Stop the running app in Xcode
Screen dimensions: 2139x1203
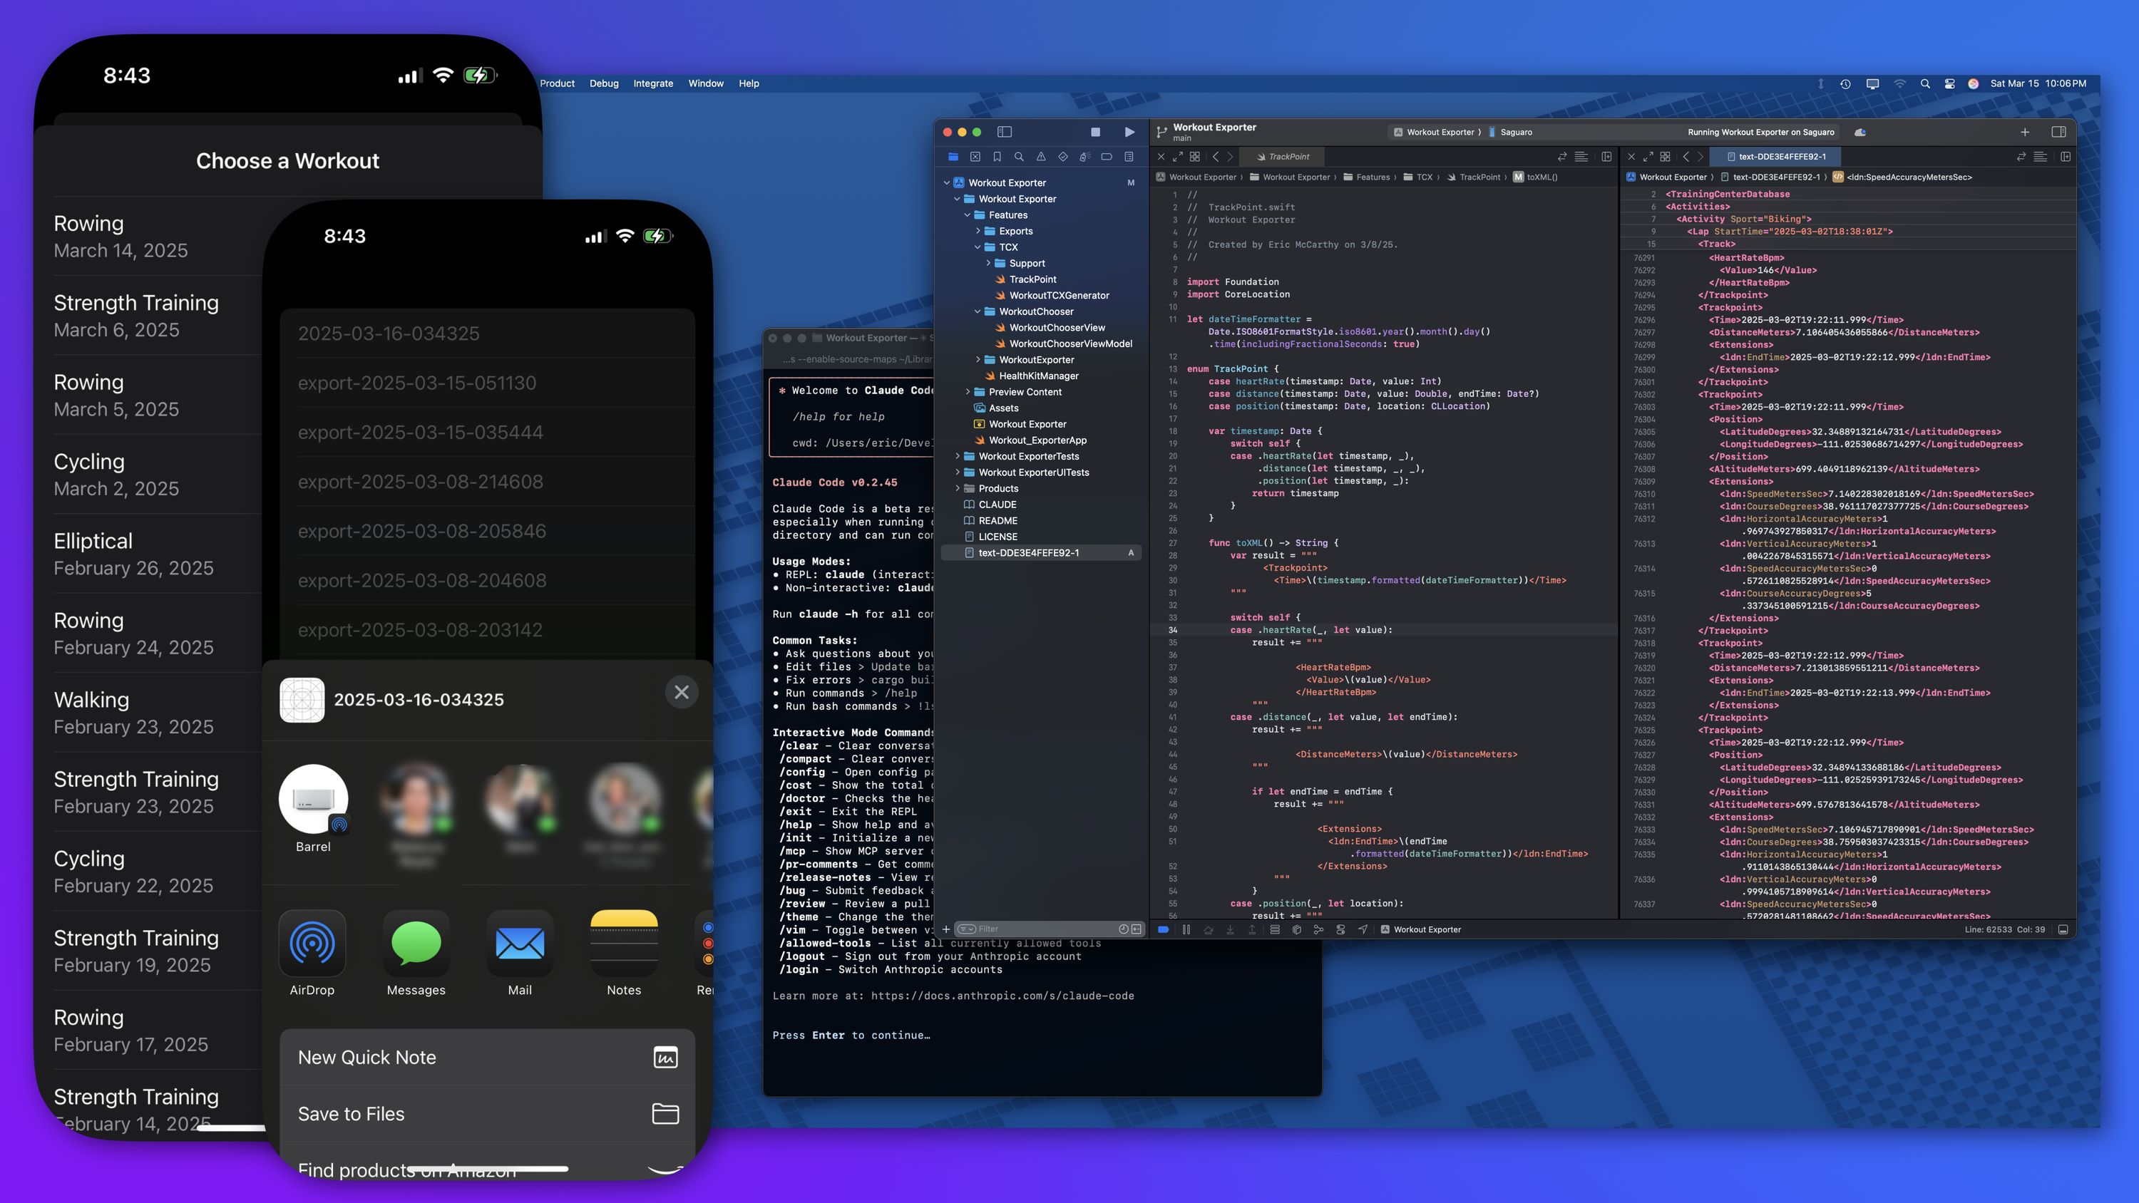tap(1095, 132)
